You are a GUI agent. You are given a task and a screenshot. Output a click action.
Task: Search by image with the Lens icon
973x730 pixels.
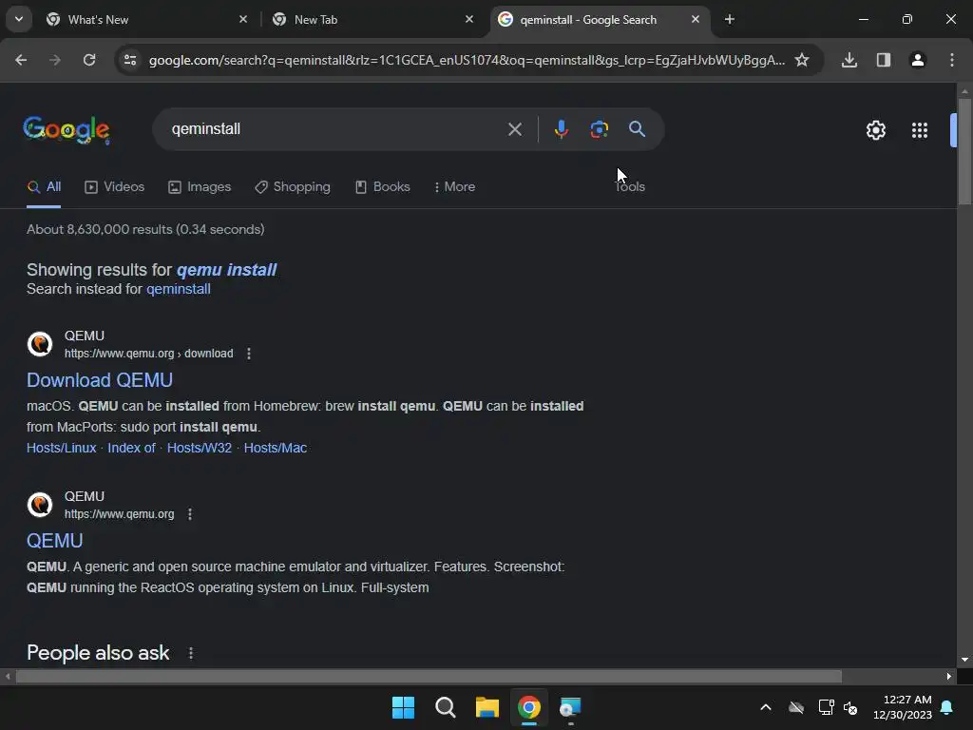[599, 129]
